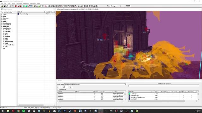Open the View menu
202x113 pixels.
(9, 3)
